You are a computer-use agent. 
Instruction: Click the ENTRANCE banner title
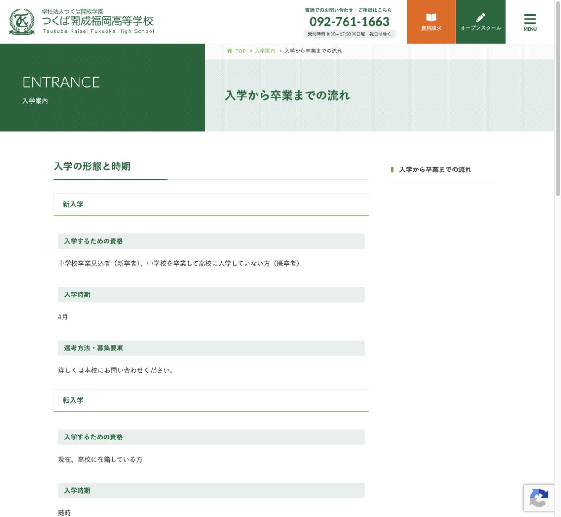coord(61,82)
